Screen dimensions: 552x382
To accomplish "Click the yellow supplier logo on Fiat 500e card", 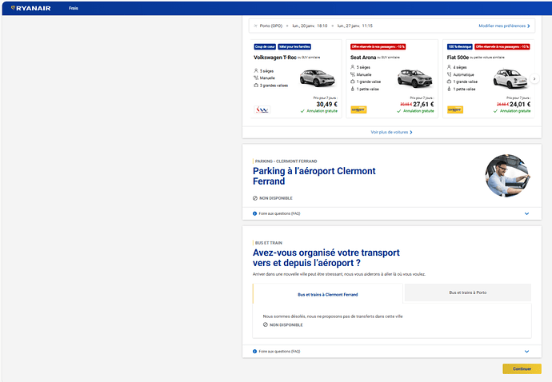I will coord(455,109).
